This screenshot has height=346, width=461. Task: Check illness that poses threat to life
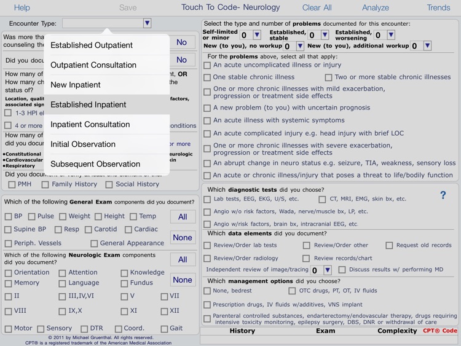click(x=207, y=176)
